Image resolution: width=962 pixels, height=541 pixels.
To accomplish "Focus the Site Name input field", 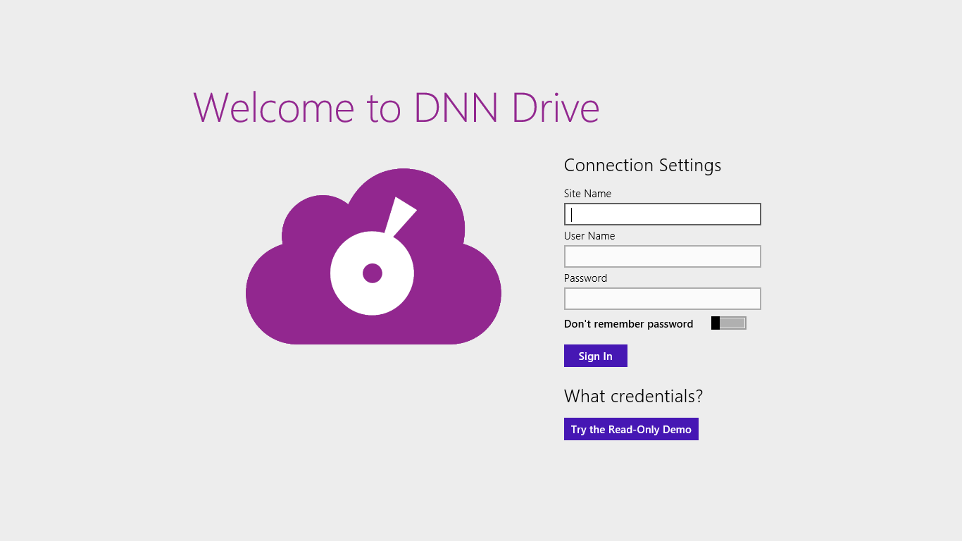I will [663, 214].
